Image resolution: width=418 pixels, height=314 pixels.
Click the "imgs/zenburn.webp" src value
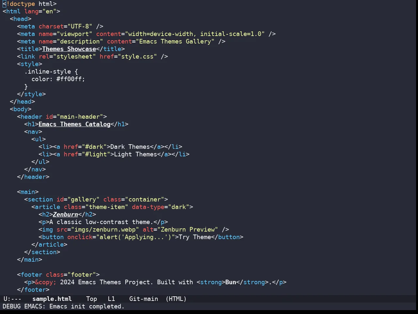tap(105, 230)
